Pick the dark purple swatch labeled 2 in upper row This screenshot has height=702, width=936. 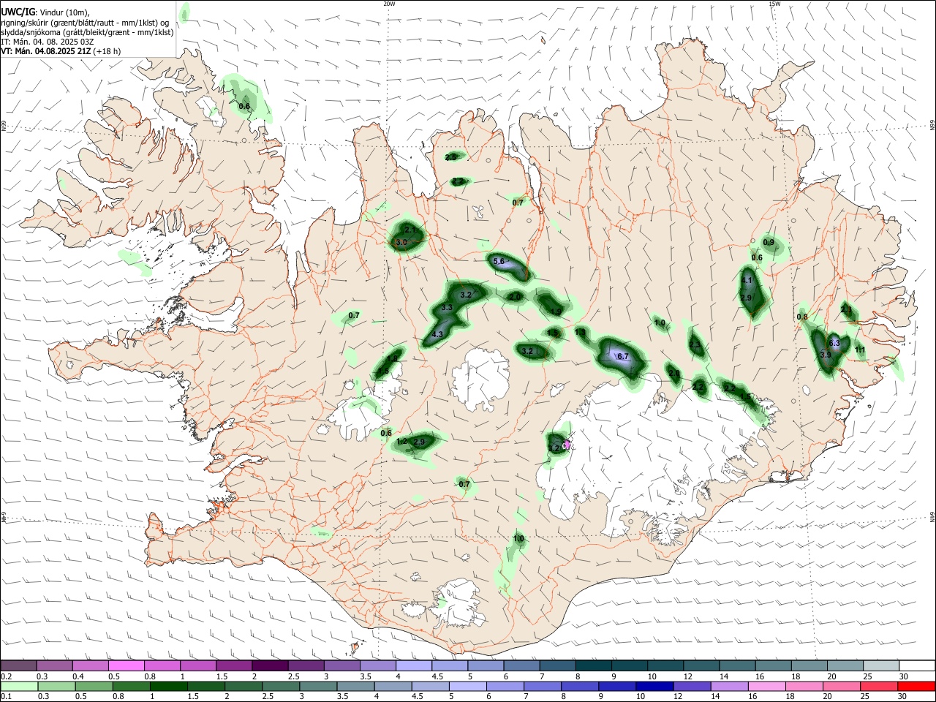[270, 665]
